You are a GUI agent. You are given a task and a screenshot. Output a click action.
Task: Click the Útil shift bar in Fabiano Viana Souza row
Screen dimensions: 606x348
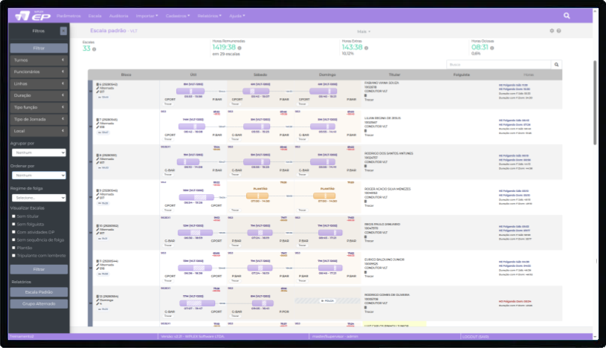tap(190, 91)
